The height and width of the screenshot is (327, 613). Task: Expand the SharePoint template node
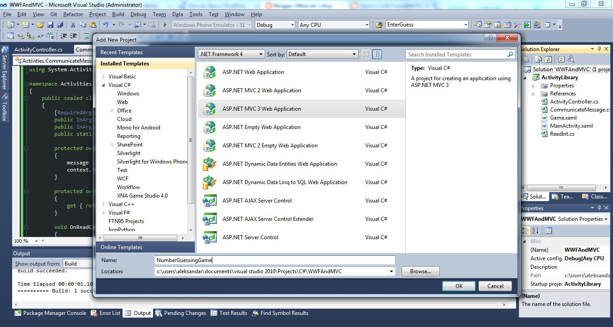(x=113, y=145)
